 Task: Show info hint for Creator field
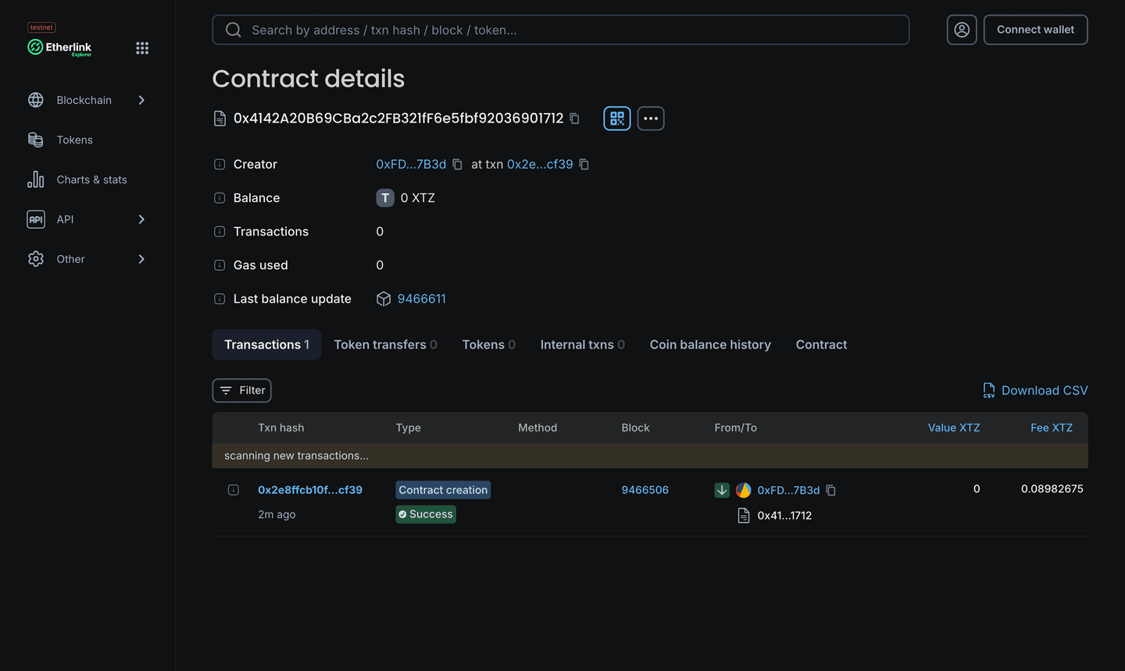tap(220, 165)
